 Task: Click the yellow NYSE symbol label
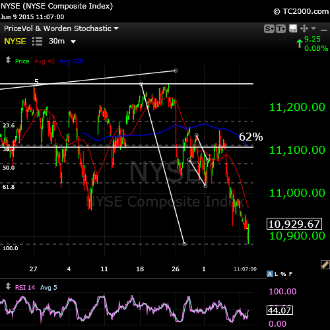point(15,42)
